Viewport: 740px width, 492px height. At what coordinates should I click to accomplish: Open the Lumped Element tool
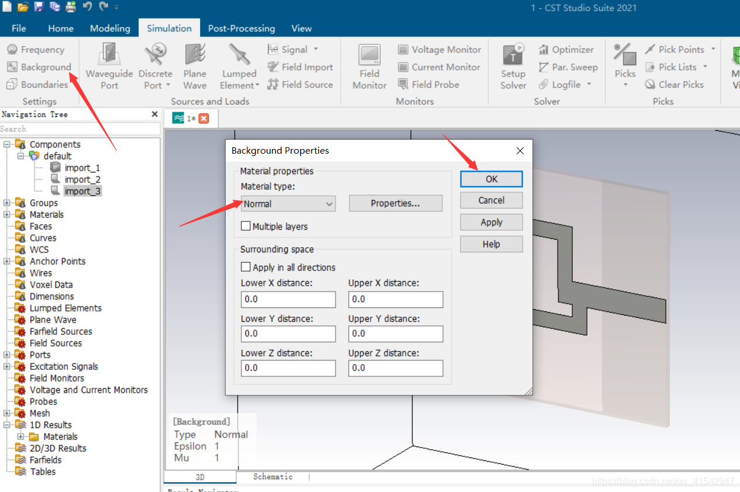pos(240,67)
